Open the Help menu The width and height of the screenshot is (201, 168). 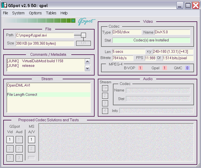pyautogui.click(x=64, y=13)
